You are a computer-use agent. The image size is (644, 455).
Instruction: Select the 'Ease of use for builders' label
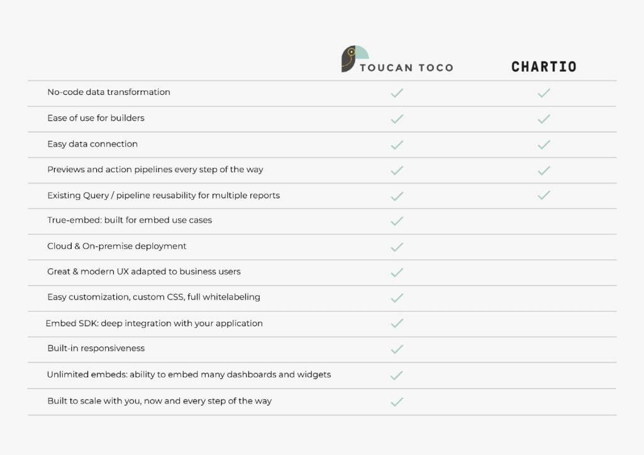(x=96, y=118)
